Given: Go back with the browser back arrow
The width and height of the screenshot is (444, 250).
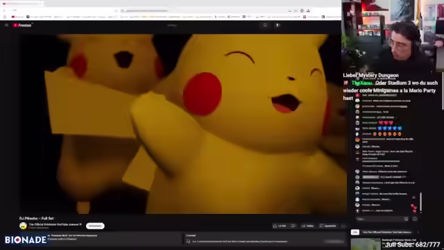Looking at the screenshot, I should [x=4, y=10].
